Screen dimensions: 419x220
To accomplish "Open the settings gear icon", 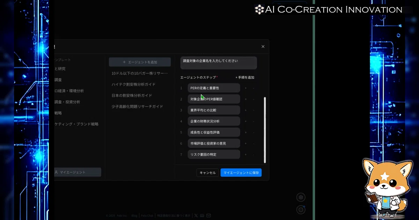I will (x=301, y=197).
